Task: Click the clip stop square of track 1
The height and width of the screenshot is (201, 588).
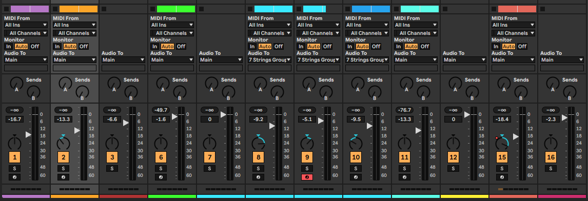Action: tap(6, 9)
